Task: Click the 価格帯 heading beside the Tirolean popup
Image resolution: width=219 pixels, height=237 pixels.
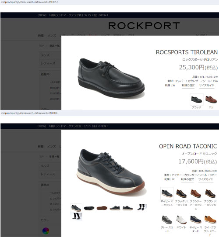Action: click(x=45, y=74)
